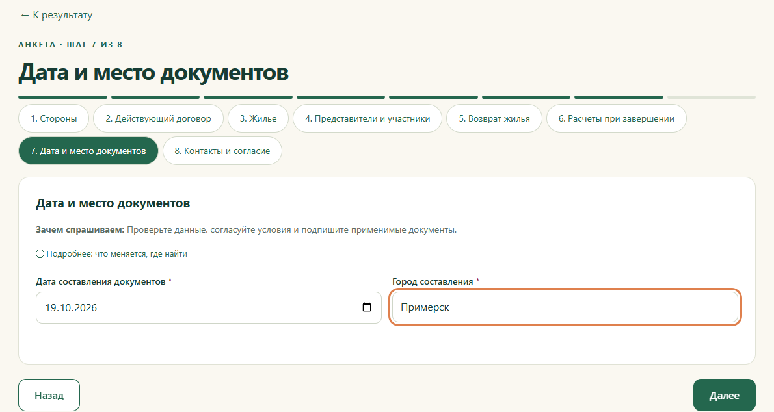Select active tab «7. Дата и место документов»
This screenshot has width=774, height=412.
pyautogui.click(x=88, y=151)
